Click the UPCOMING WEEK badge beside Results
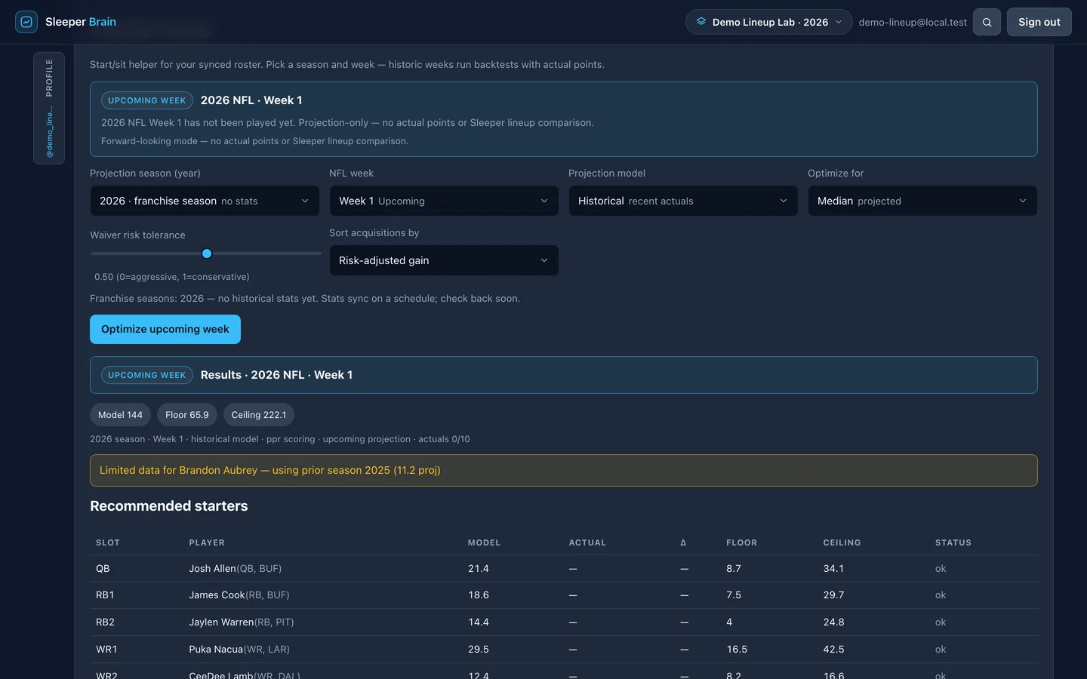This screenshot has height=679, width=1087. (x=147, y=375)
